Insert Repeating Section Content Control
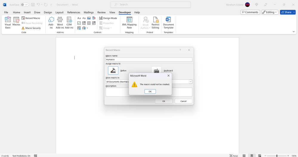The width and height of the screenshot is (298, 157). (x=79, y=28)
